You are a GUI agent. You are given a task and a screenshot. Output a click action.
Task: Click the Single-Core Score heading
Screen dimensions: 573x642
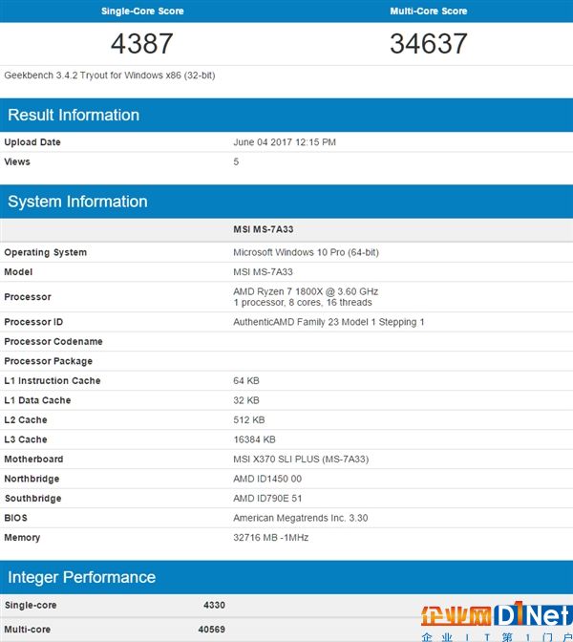[x=142, y=11]
